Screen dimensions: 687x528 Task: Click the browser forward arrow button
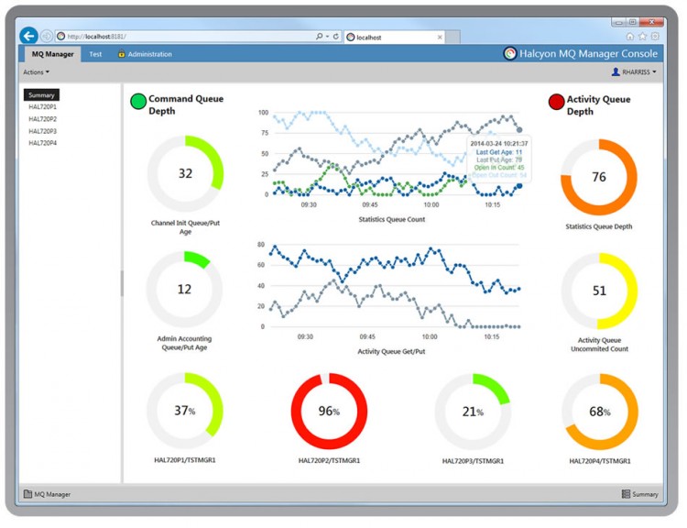coord(47,37)
